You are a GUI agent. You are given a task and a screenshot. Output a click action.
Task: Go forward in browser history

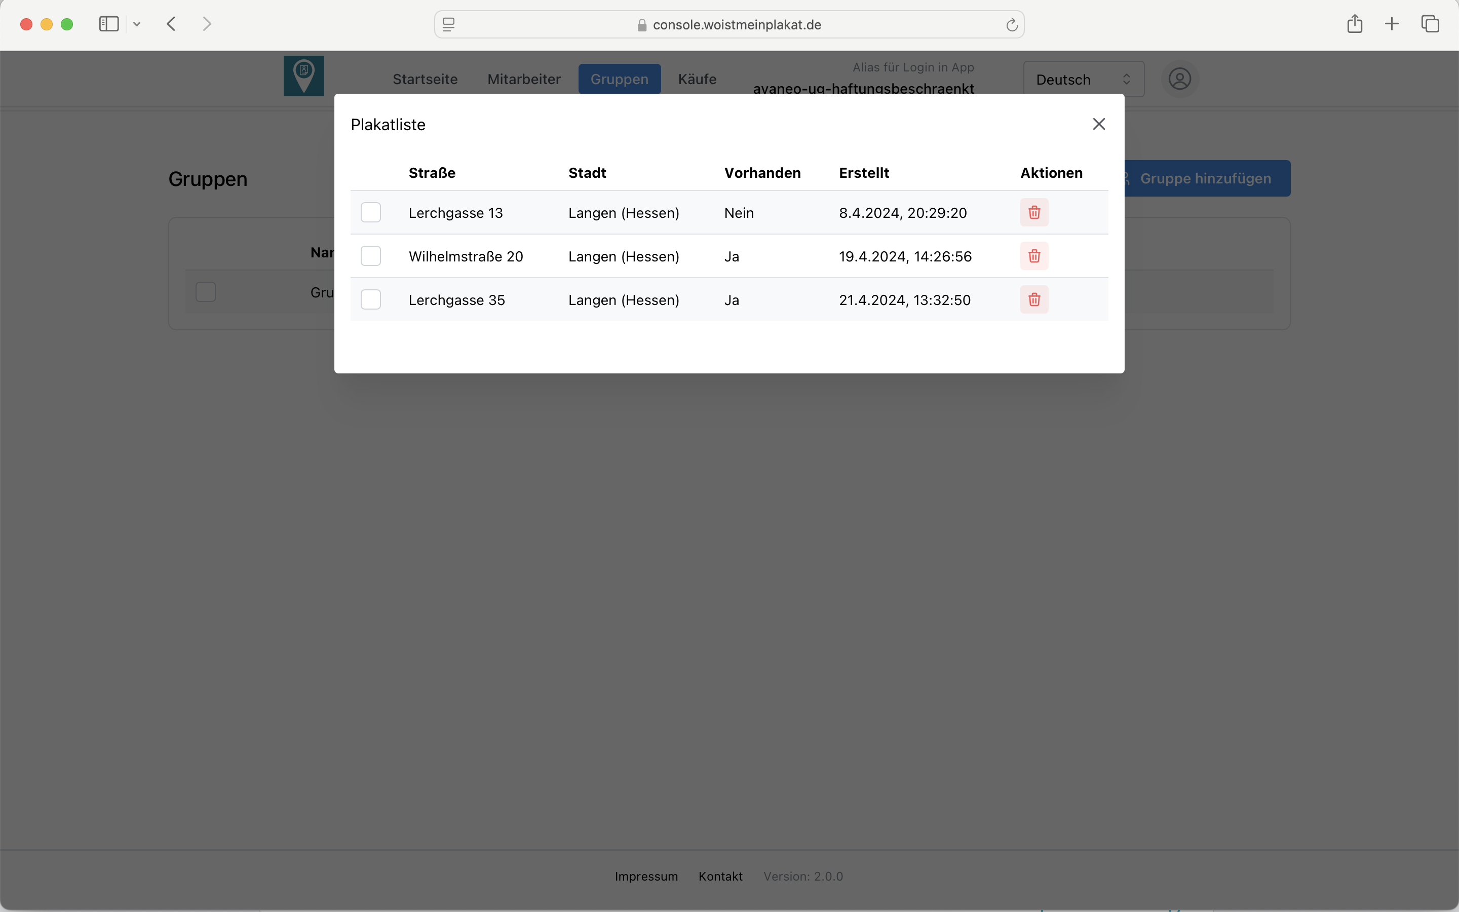point(207,24)
